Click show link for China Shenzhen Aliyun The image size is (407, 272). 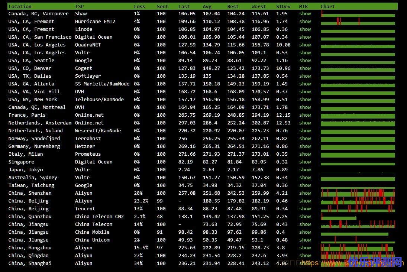(305, 193)
